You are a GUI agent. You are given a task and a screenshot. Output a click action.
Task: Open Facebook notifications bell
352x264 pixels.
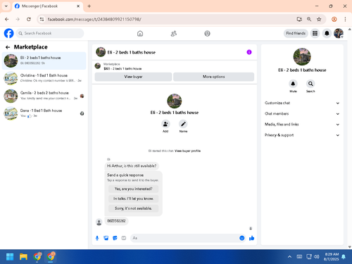327,33
